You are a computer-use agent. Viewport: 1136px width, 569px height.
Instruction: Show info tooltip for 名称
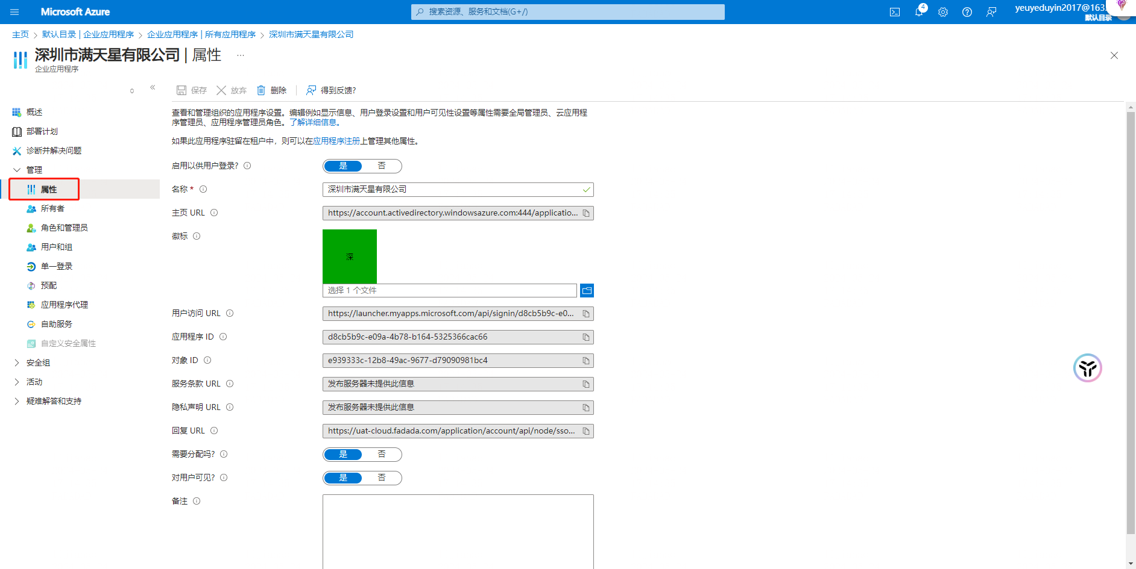coord(203,189)
